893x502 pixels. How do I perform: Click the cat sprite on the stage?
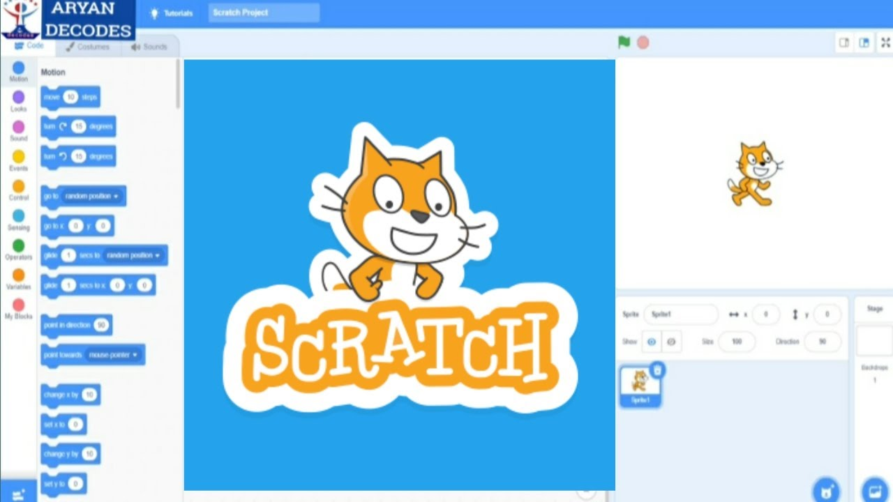tap(754, 174)
